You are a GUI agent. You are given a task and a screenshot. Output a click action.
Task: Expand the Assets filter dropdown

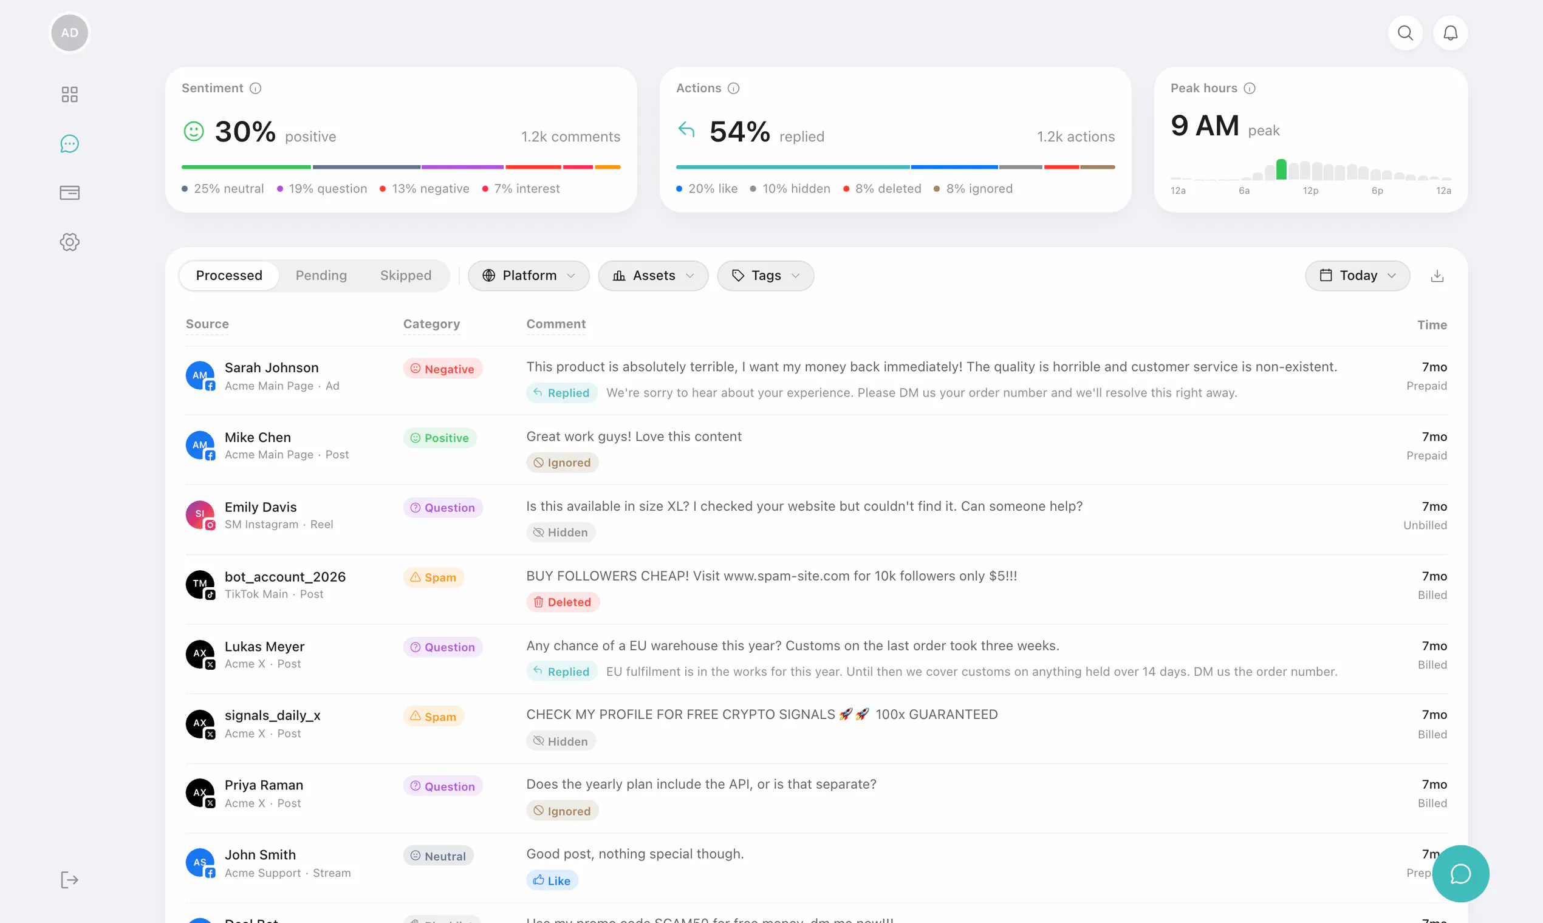point(652,276)
